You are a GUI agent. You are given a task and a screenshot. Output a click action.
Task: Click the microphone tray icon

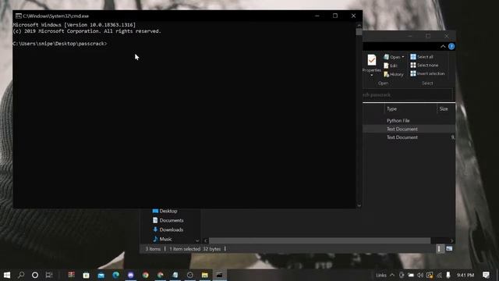(448, 275)
